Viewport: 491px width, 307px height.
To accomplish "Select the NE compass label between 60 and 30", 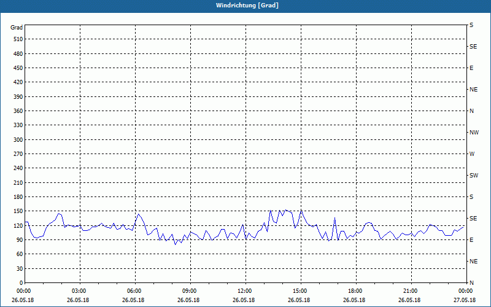I will coord(473,262).
